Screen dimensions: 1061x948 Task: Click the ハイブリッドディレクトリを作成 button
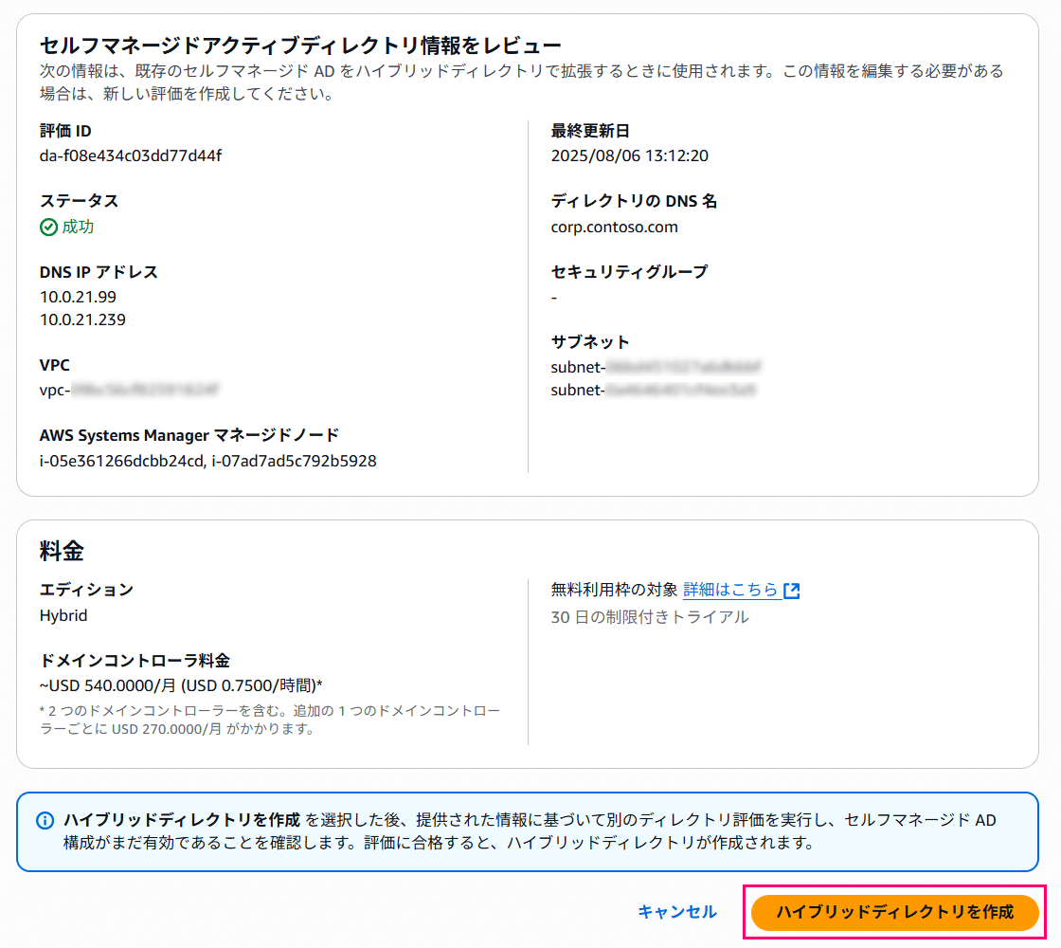(894, 912)
